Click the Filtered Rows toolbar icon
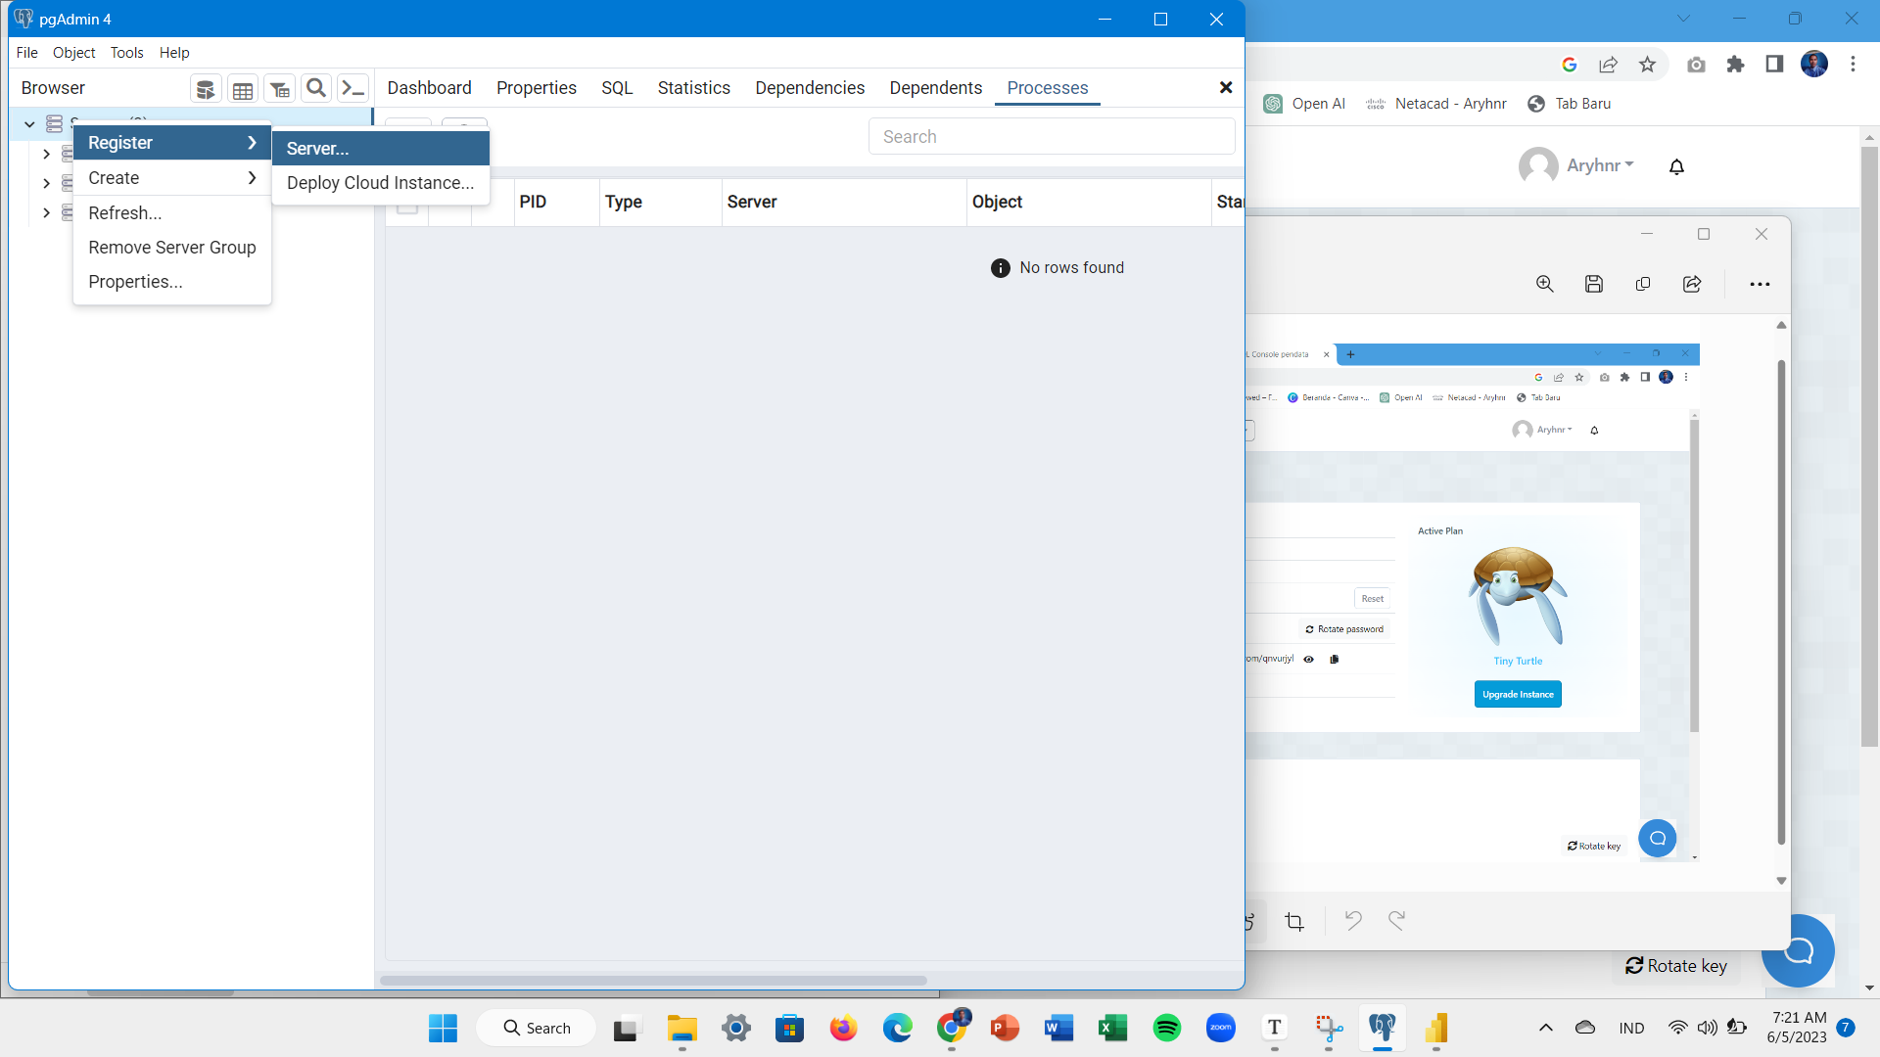The width and height of the screenshot is (1880, 1057). coord(279,89)
